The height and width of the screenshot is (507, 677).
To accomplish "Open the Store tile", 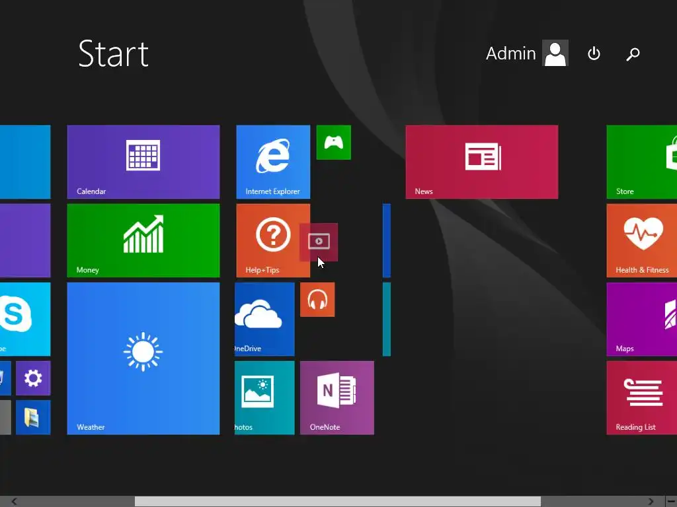I will click(x=641, y=162).
